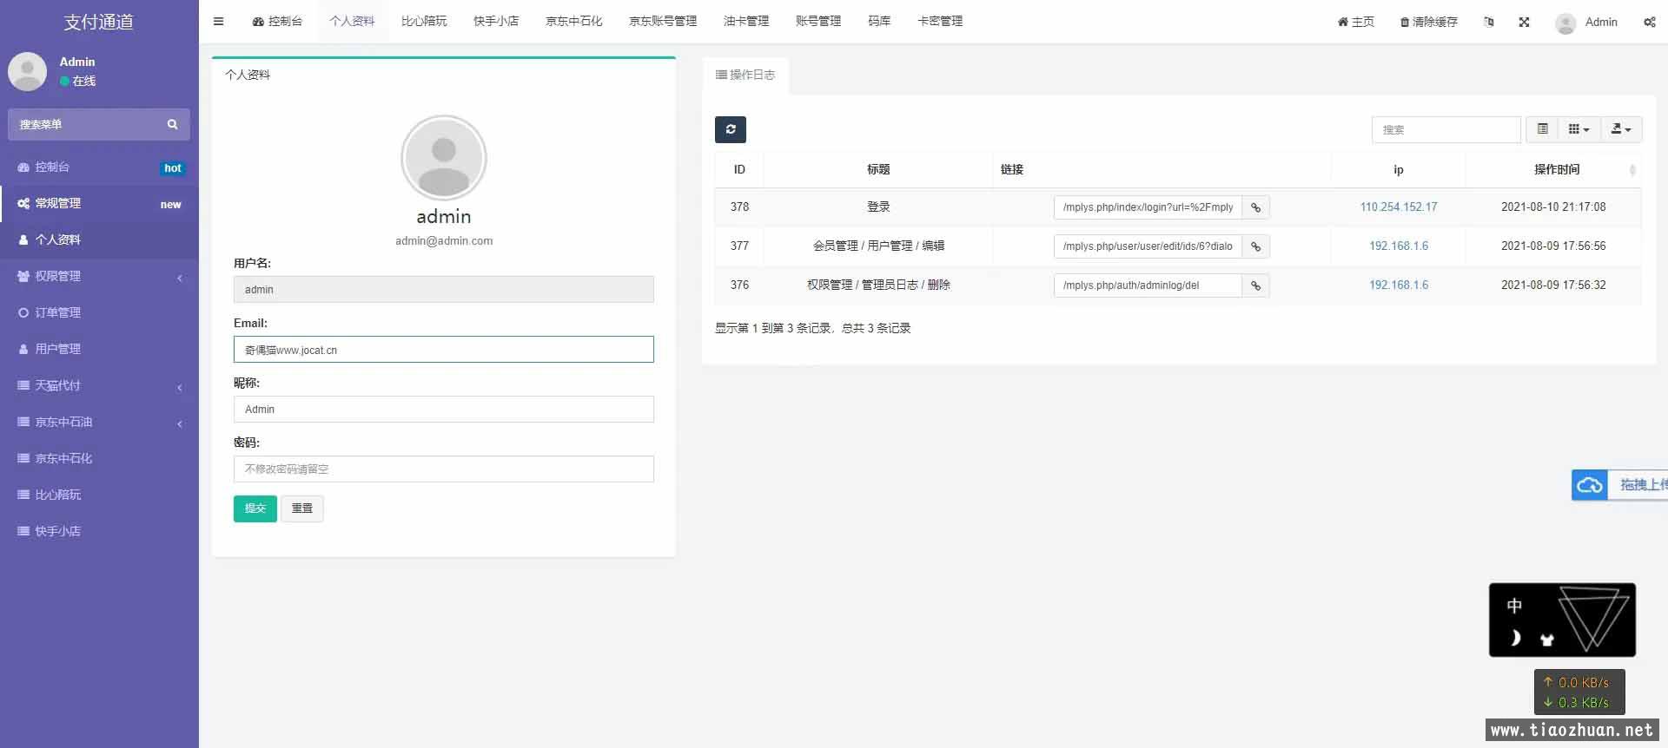The height and width of the screenshot is (748, 1668).
Task: Focus the 密码 password input field
Action: pyautogui.click(x=444, y=469)
